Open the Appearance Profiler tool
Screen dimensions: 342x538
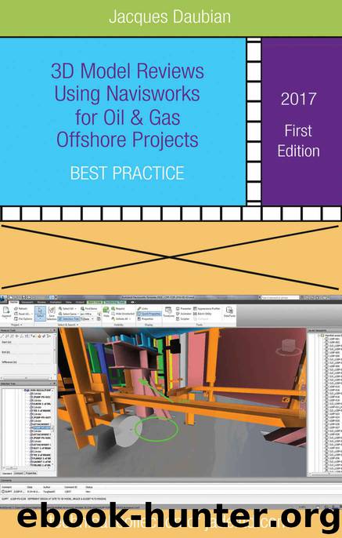click(x=207, y=309)
